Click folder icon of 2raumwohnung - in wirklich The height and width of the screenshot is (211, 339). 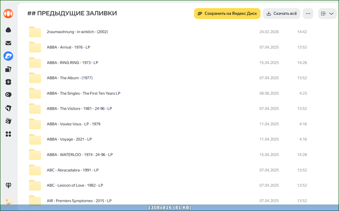pos(35,32)
